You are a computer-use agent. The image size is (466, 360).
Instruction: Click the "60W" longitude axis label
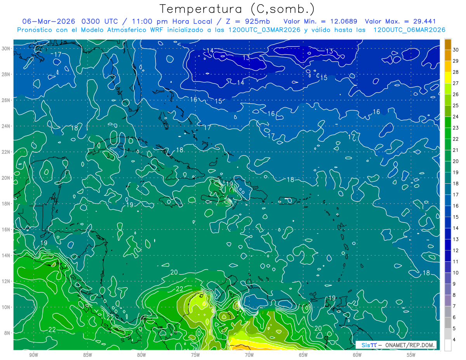[x=357, y=355]
